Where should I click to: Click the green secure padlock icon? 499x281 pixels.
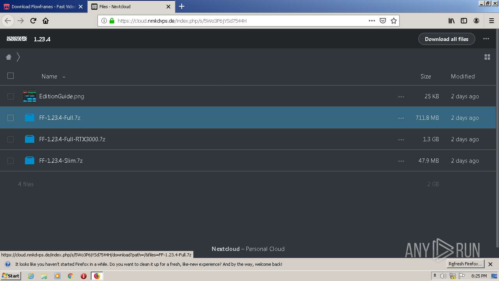tap(112, 21)
